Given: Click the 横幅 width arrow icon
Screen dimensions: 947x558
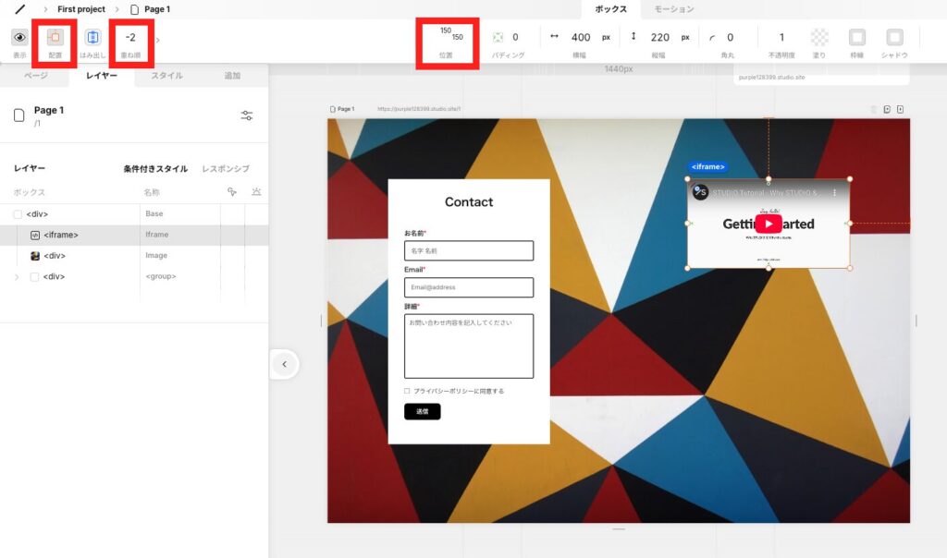Looking at the screenshot, I should [554, 37].
